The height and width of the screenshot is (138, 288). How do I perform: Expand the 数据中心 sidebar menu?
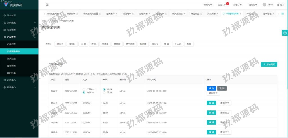pyautogui.click(x=19, y=87)
